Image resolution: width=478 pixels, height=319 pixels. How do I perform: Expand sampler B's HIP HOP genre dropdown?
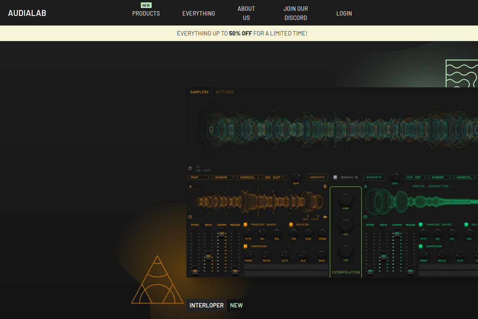coord(417,177)
